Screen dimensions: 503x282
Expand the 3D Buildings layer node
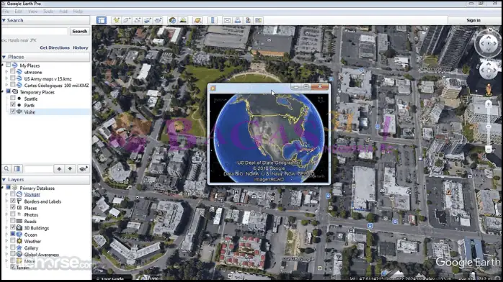[6, 228]
